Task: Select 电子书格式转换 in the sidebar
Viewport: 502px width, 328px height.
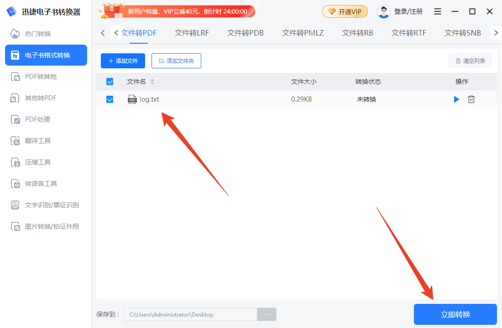Action: tap(46, 55)
